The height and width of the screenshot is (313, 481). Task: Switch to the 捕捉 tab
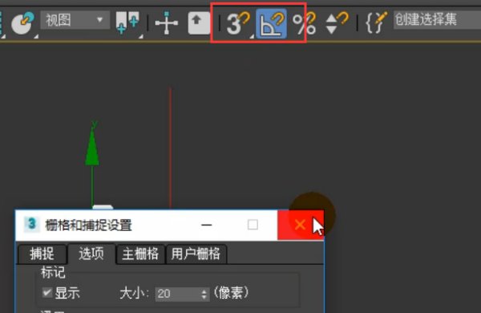tap(42, 254)
